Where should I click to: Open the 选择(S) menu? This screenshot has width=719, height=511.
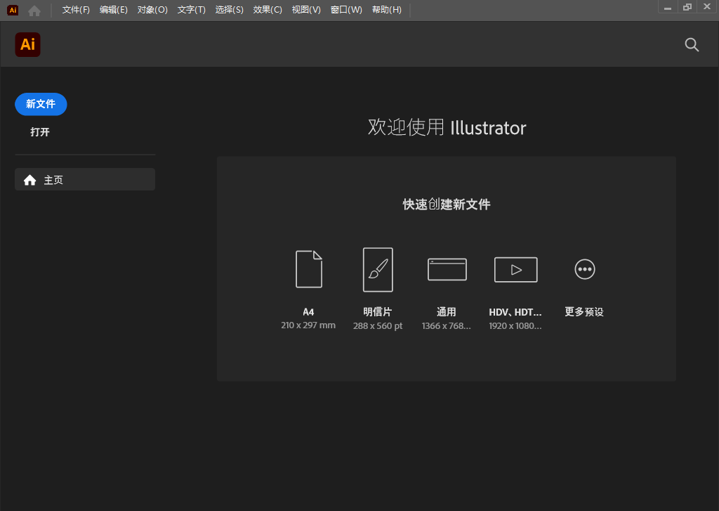(230, 10)
